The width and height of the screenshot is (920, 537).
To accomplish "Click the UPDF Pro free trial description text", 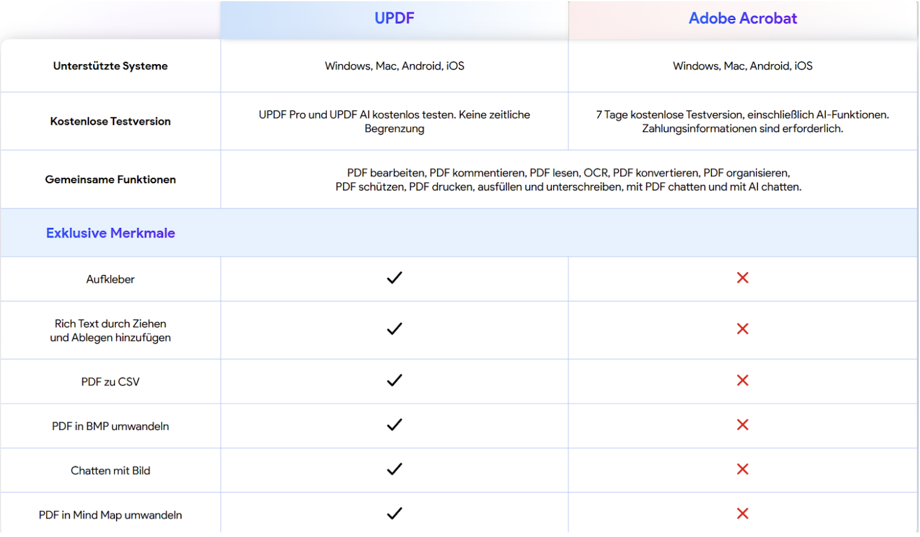I will [394, 121].
